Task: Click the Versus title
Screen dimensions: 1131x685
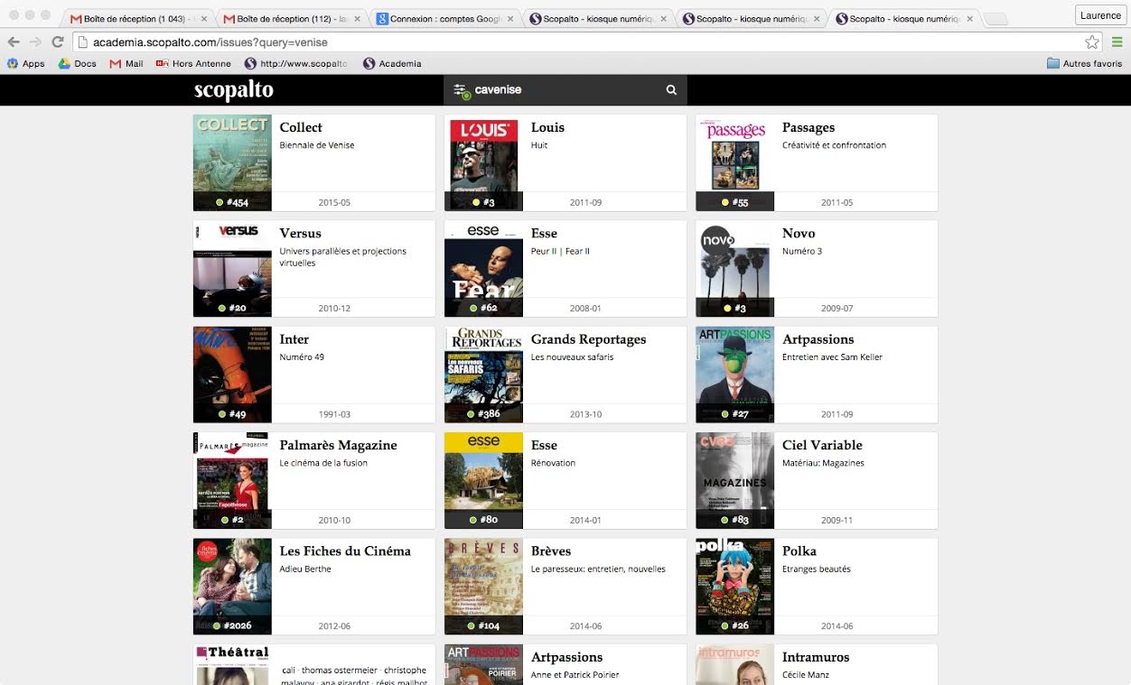Action: [301, 234]
